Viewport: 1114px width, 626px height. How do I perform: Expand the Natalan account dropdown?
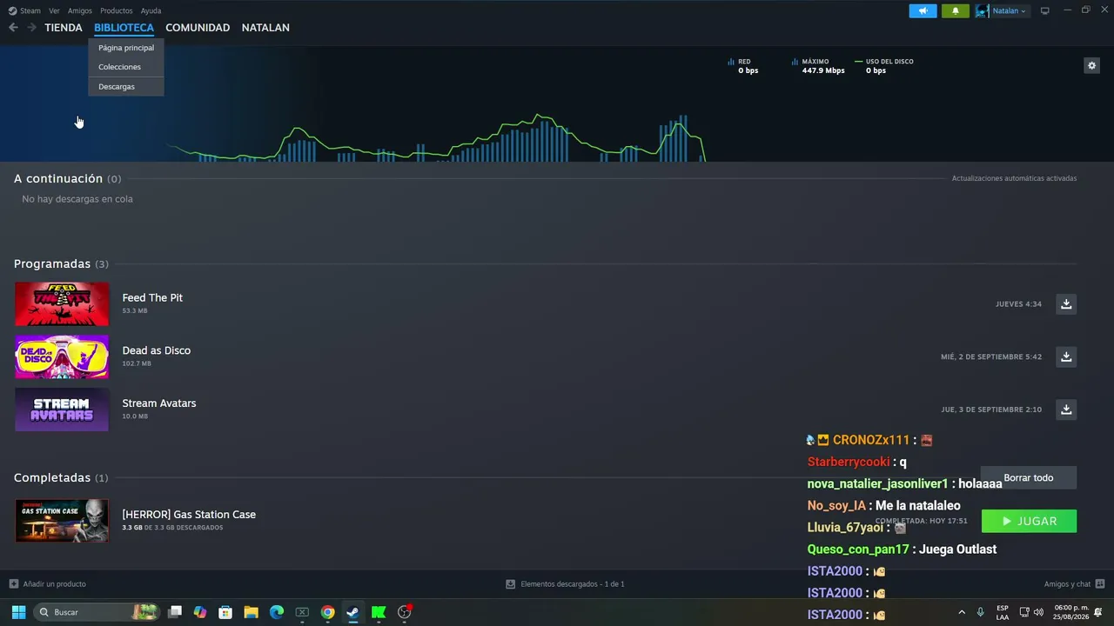click(1010, 10)
